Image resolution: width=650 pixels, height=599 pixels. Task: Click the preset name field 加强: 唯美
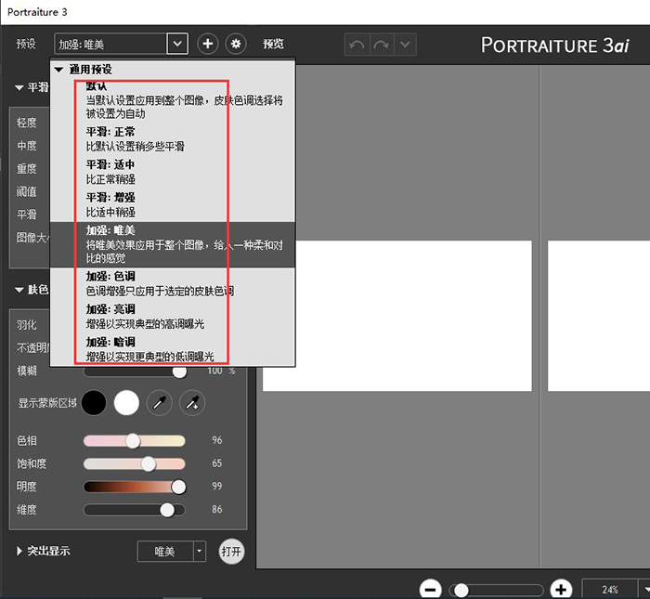(110, 44)
